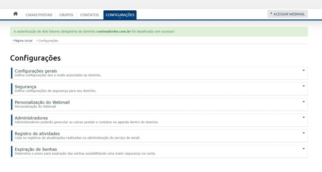Expand the Configurações gerais chevron
322x172 pixels.
point(303,70)
